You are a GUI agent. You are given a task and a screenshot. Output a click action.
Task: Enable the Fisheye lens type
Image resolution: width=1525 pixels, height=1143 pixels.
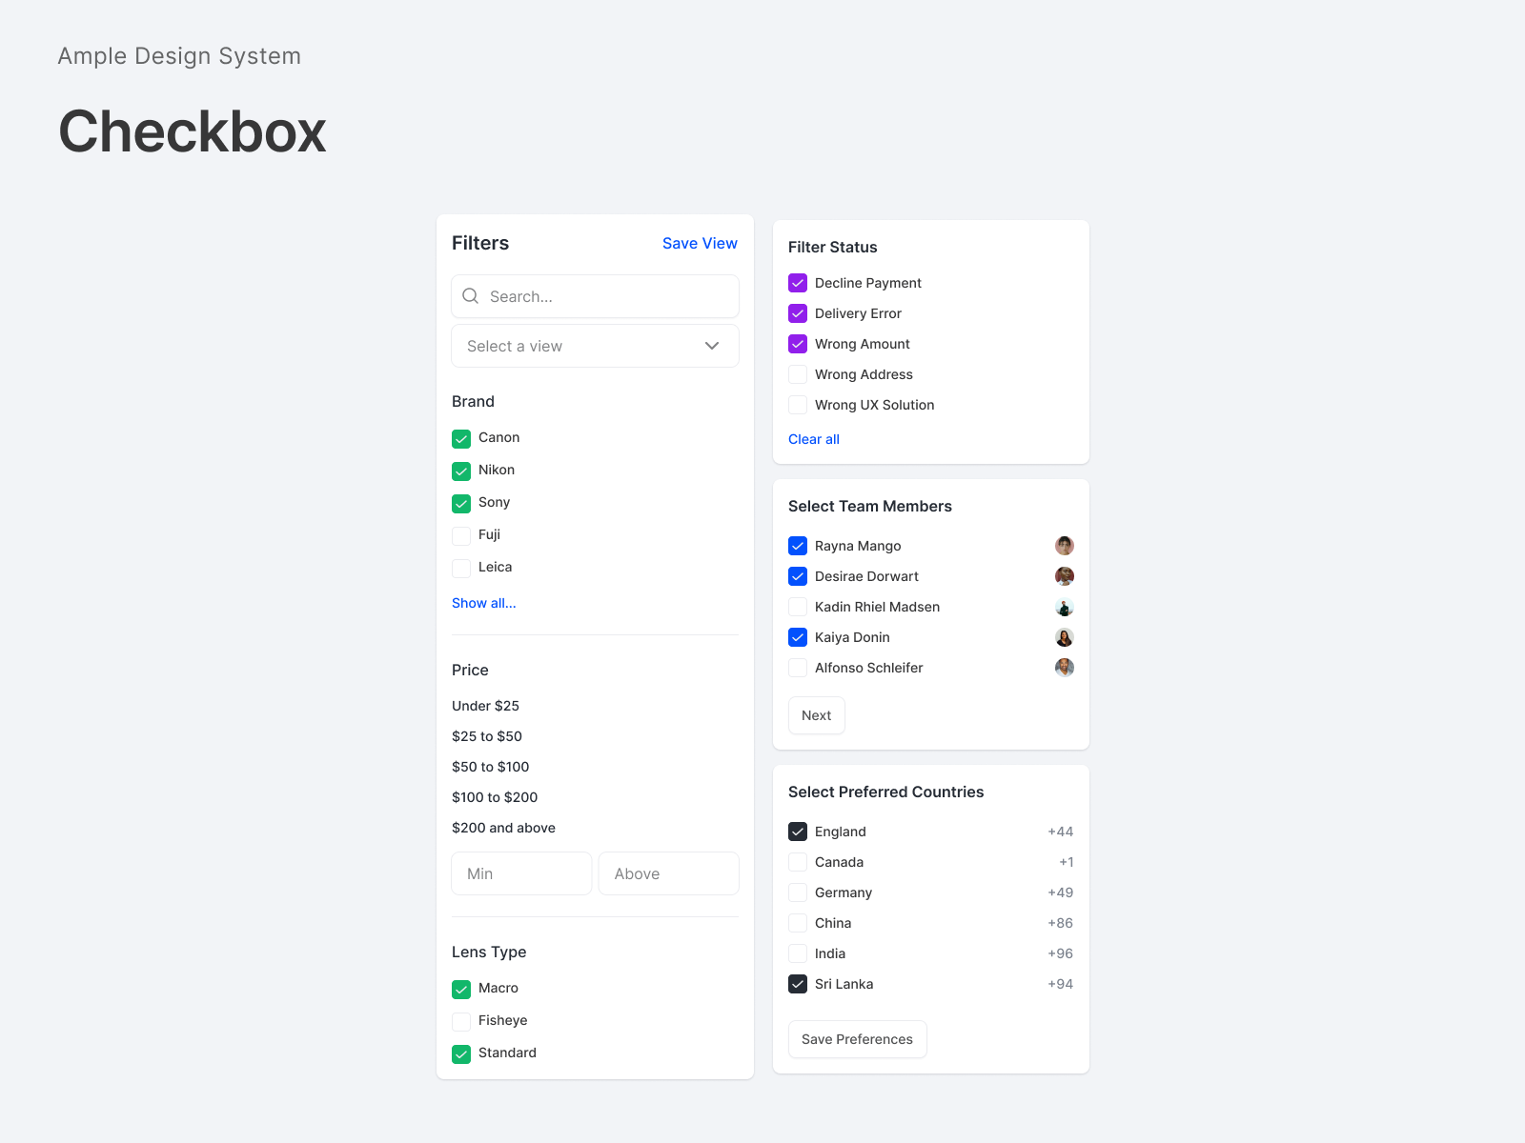pos(461,1020)
